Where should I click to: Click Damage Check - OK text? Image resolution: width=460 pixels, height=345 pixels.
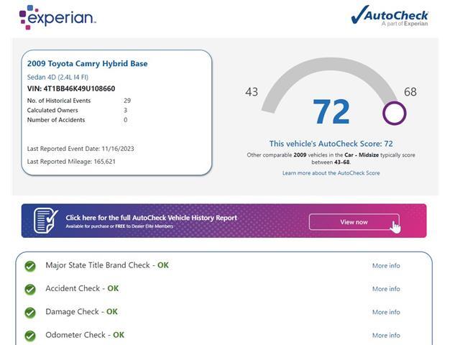(x=81, y=311)
